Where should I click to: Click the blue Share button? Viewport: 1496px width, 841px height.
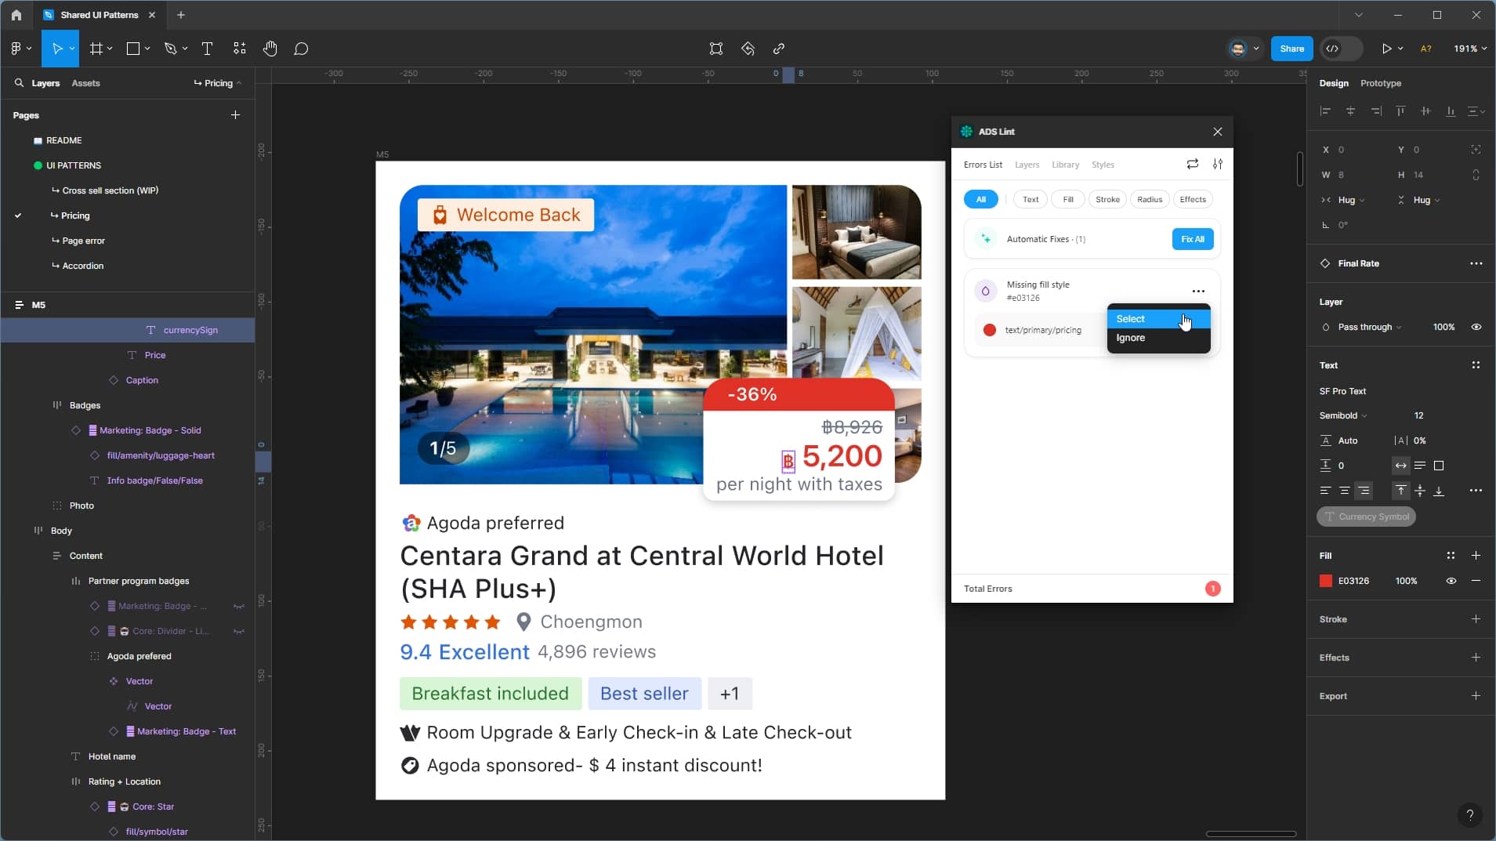tap(1291, 49)
